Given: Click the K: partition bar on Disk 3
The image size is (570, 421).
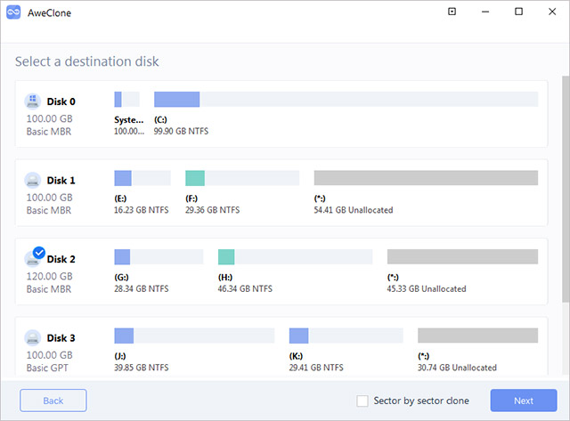Looking at the screenshot, I should point(346,336).
